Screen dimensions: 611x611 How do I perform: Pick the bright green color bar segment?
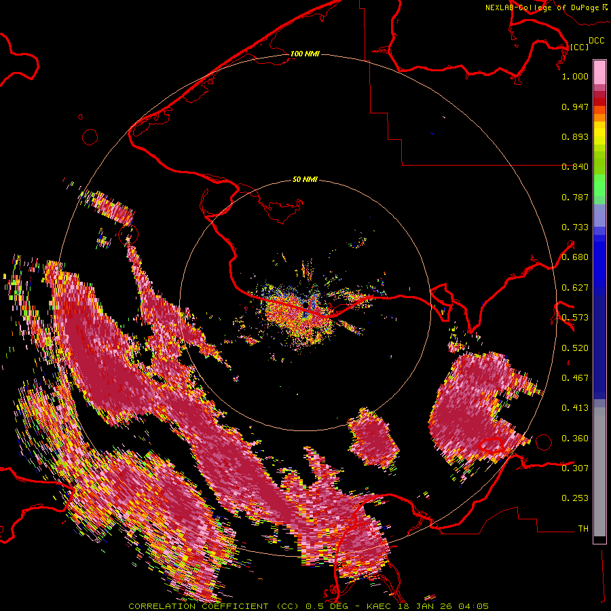599,185
